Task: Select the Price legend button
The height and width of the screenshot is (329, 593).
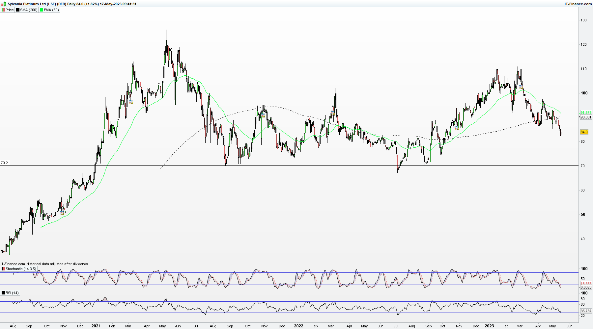Action: pyautogui.click(x=8, y=10)
